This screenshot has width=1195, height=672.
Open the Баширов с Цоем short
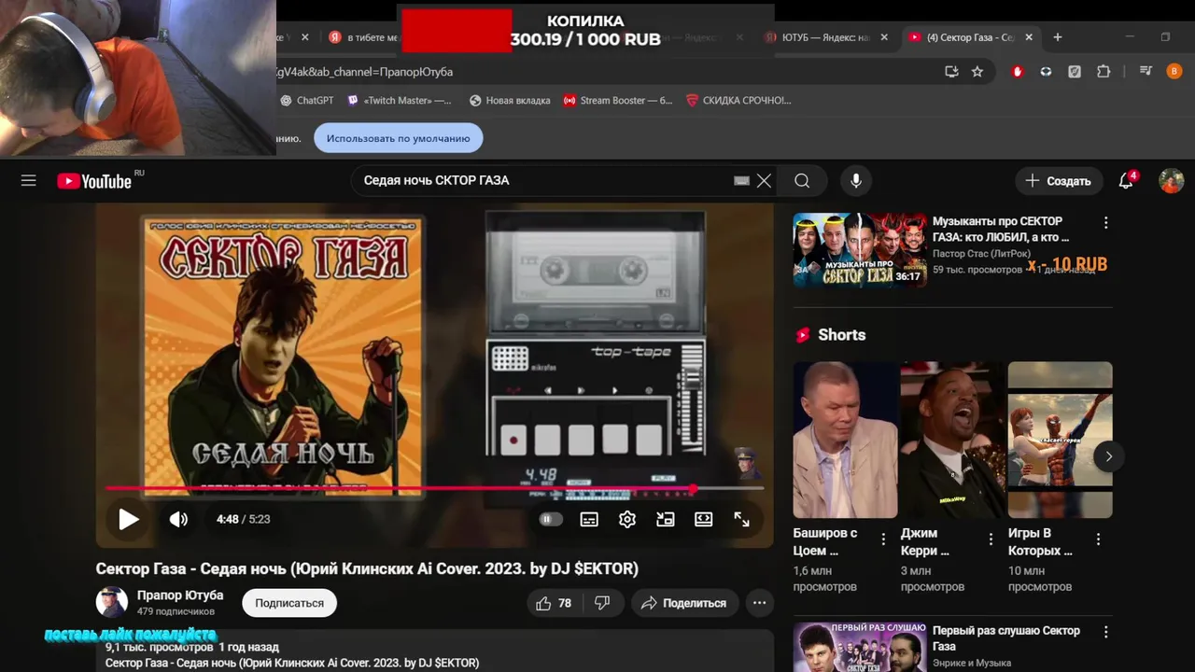tap(846, 440)
